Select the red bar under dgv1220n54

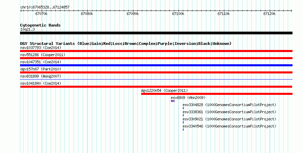point(217,94)
